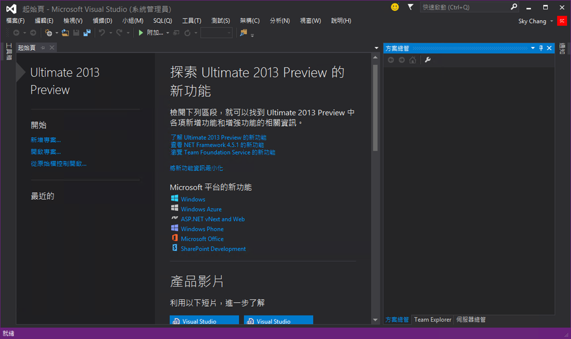Click the 新增專案... link
571x339 pixels.
46,140
